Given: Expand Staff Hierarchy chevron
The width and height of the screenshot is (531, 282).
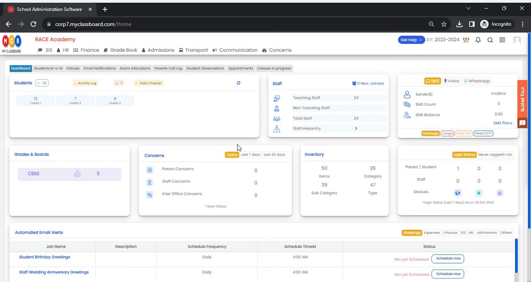Looking at the screenshot, I should point(356,128).
